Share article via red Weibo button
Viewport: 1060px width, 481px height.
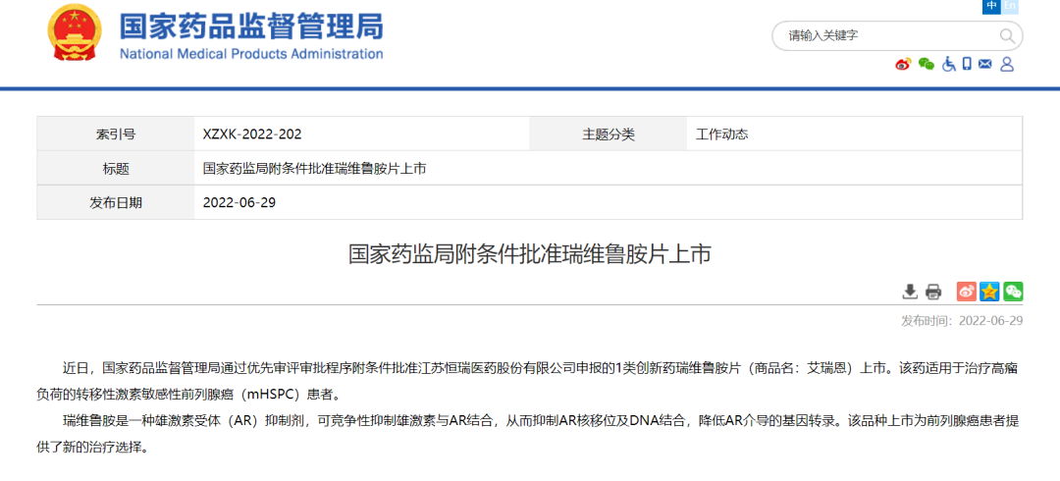click(967, 292)
